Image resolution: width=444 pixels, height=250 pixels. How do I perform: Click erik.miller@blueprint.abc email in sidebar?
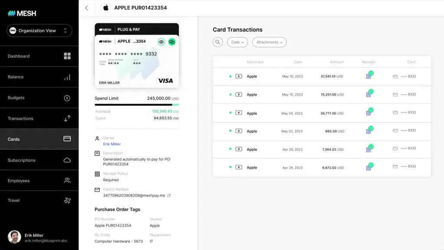(46, 240)
